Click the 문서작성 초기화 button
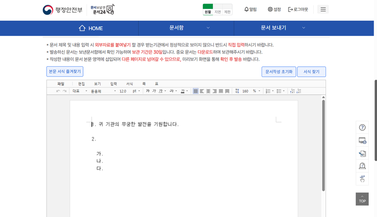377x217 pixels. click(278, 72)
